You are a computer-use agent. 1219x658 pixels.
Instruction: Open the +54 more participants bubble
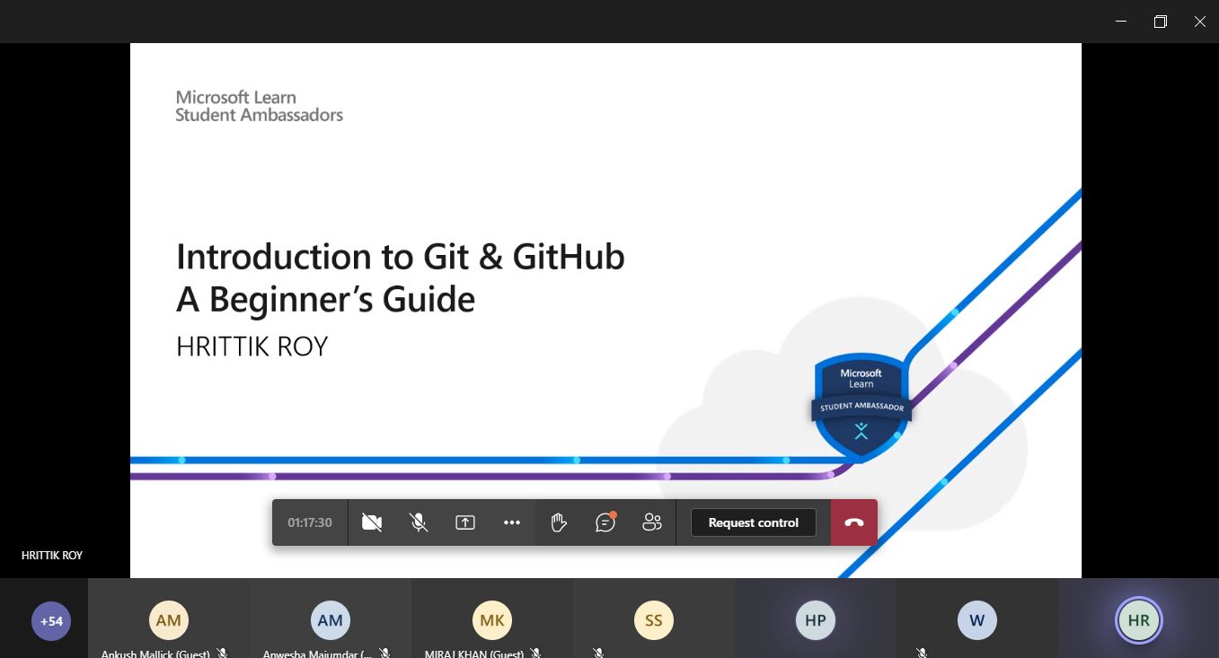pos(51,620)
